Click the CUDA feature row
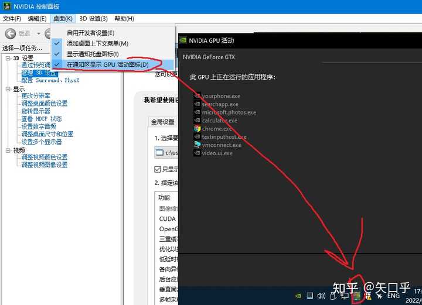 point(168,219)
